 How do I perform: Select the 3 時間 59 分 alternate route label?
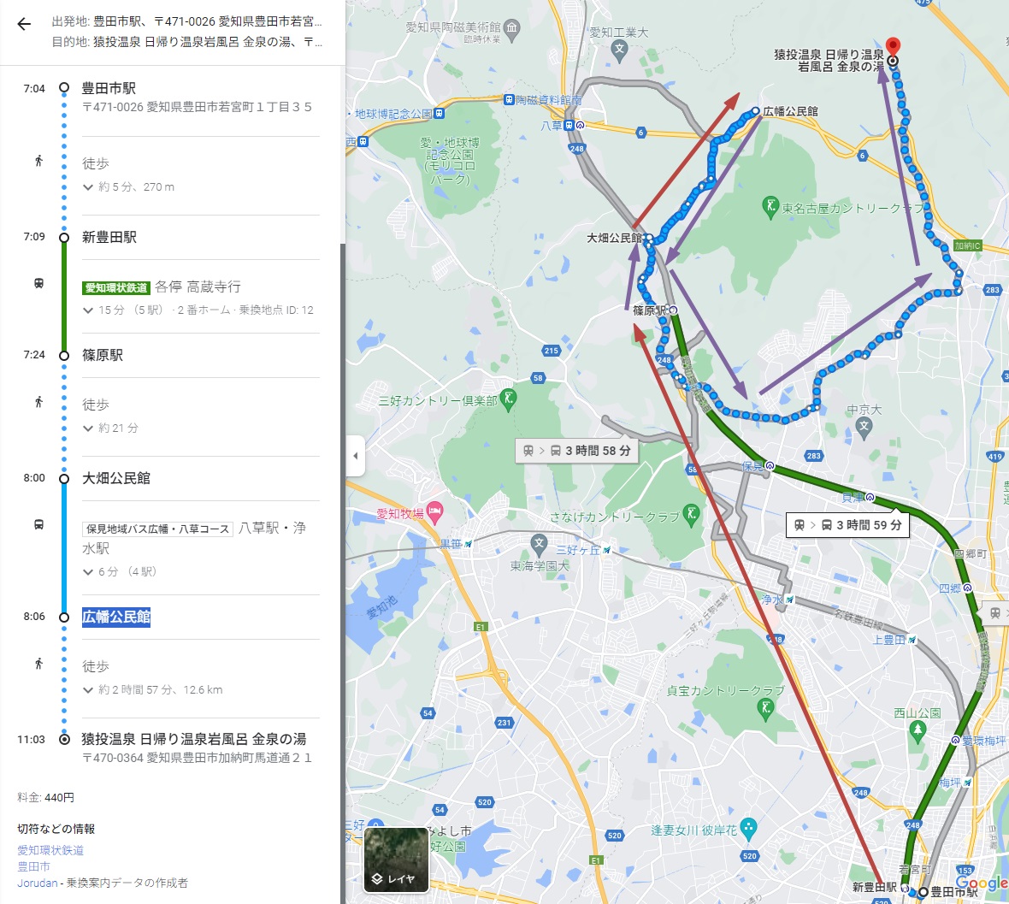coord(847,525)
